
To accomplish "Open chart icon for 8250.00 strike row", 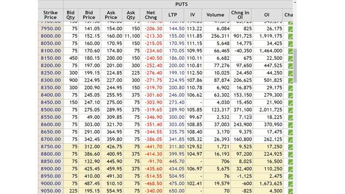I will [x=291, y=73].
